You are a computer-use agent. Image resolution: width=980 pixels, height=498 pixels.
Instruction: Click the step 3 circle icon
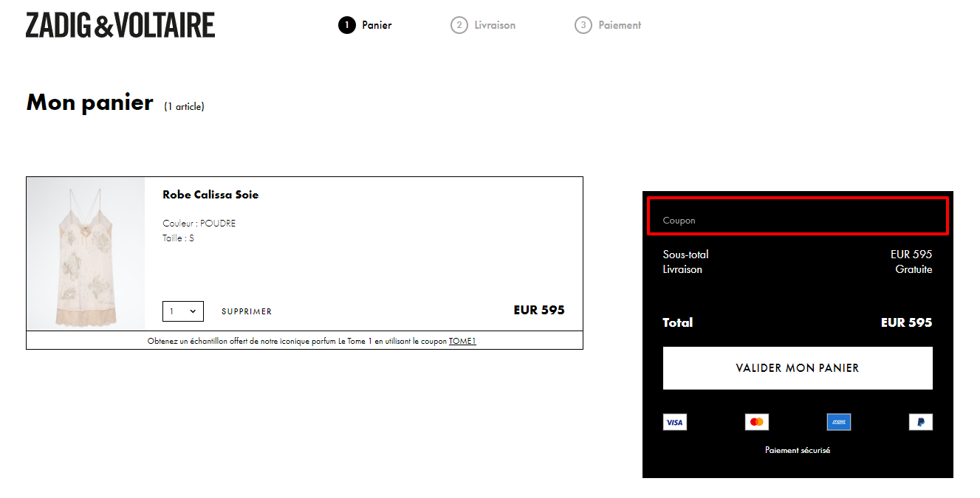pyautogui.click(x=583, y=25)
